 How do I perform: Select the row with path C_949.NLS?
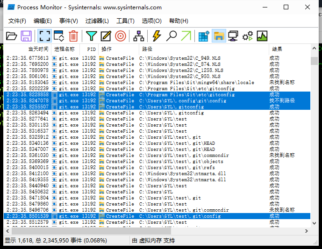(x=157, y=58)
